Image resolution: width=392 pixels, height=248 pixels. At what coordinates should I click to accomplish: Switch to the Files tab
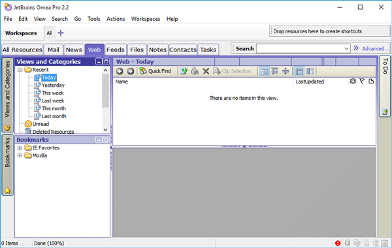[x=137, y=50]
